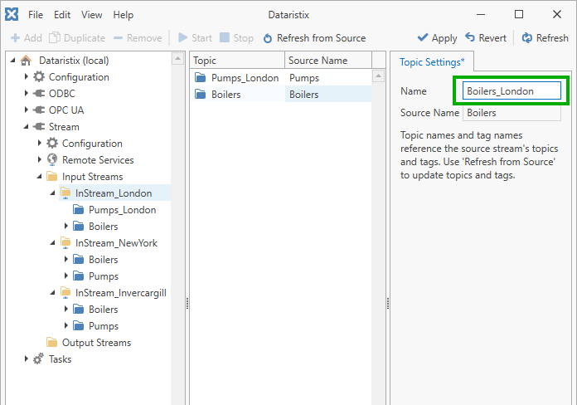This screenshot has width=577, height=405.
Task: Collapse the Stream node
Action: point(26,126)
